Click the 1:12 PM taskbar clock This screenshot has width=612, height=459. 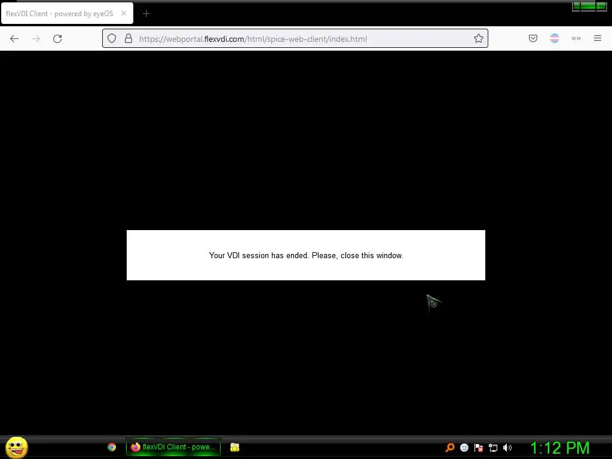pos(559,448)
